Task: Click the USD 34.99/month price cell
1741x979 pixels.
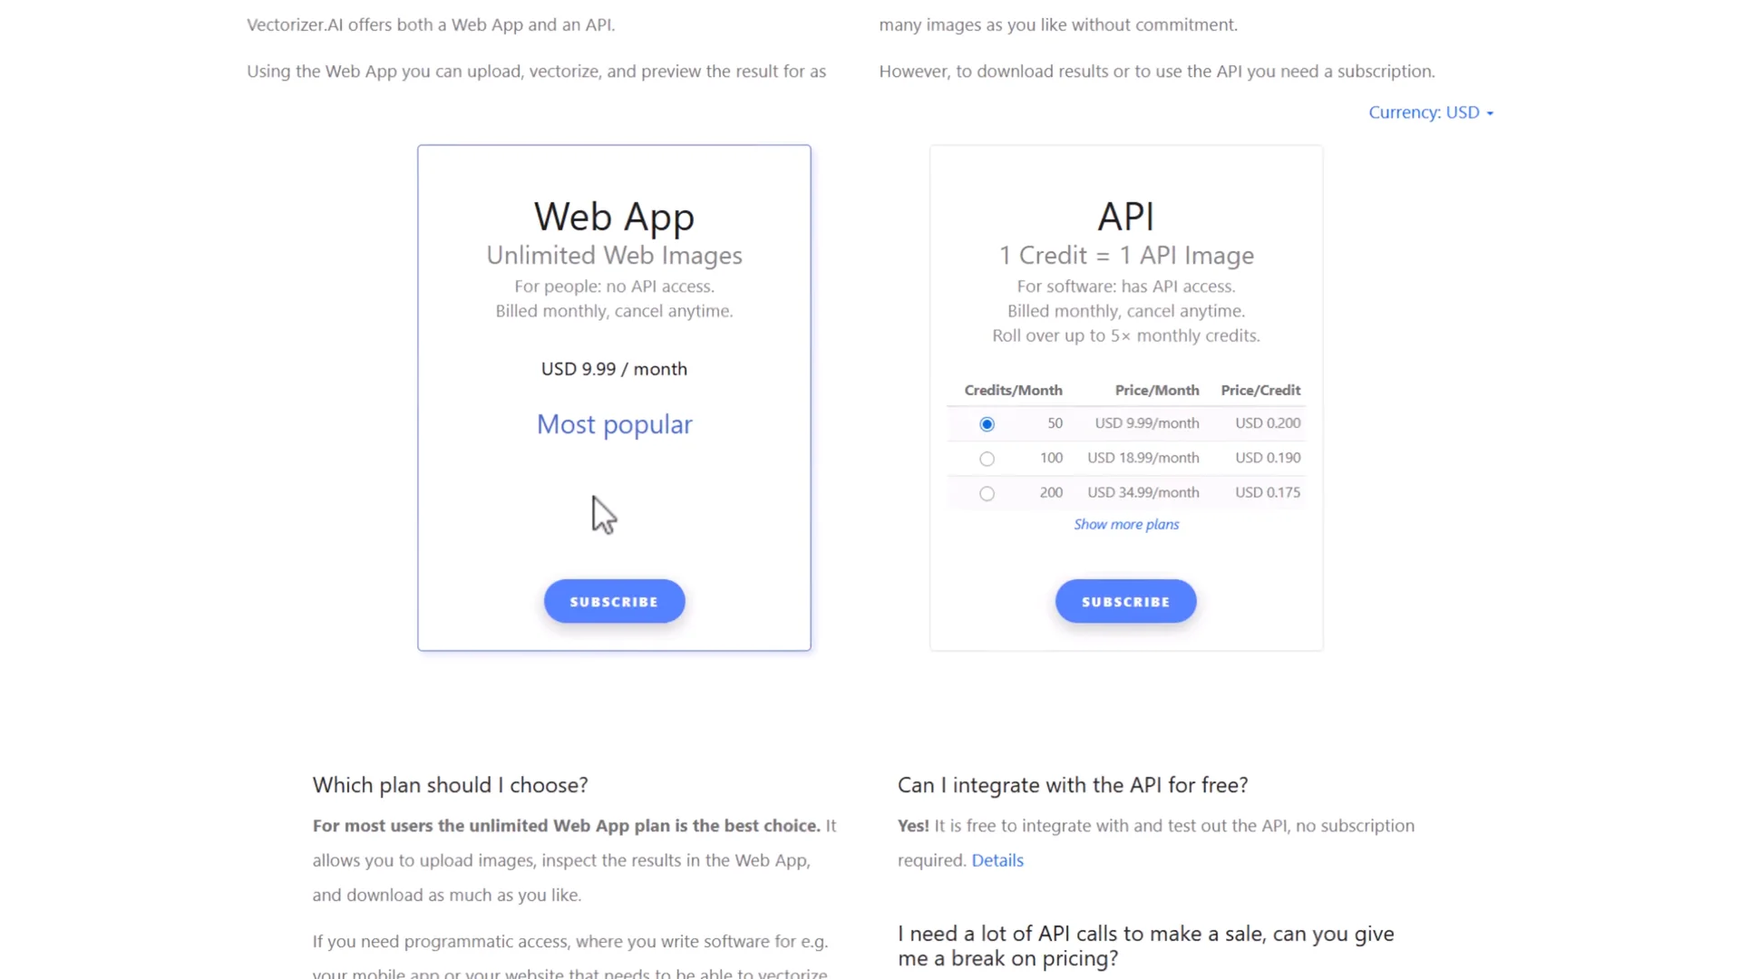Action: point(1143,492)
